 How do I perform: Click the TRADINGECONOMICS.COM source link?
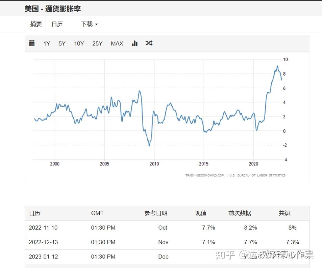205,175
